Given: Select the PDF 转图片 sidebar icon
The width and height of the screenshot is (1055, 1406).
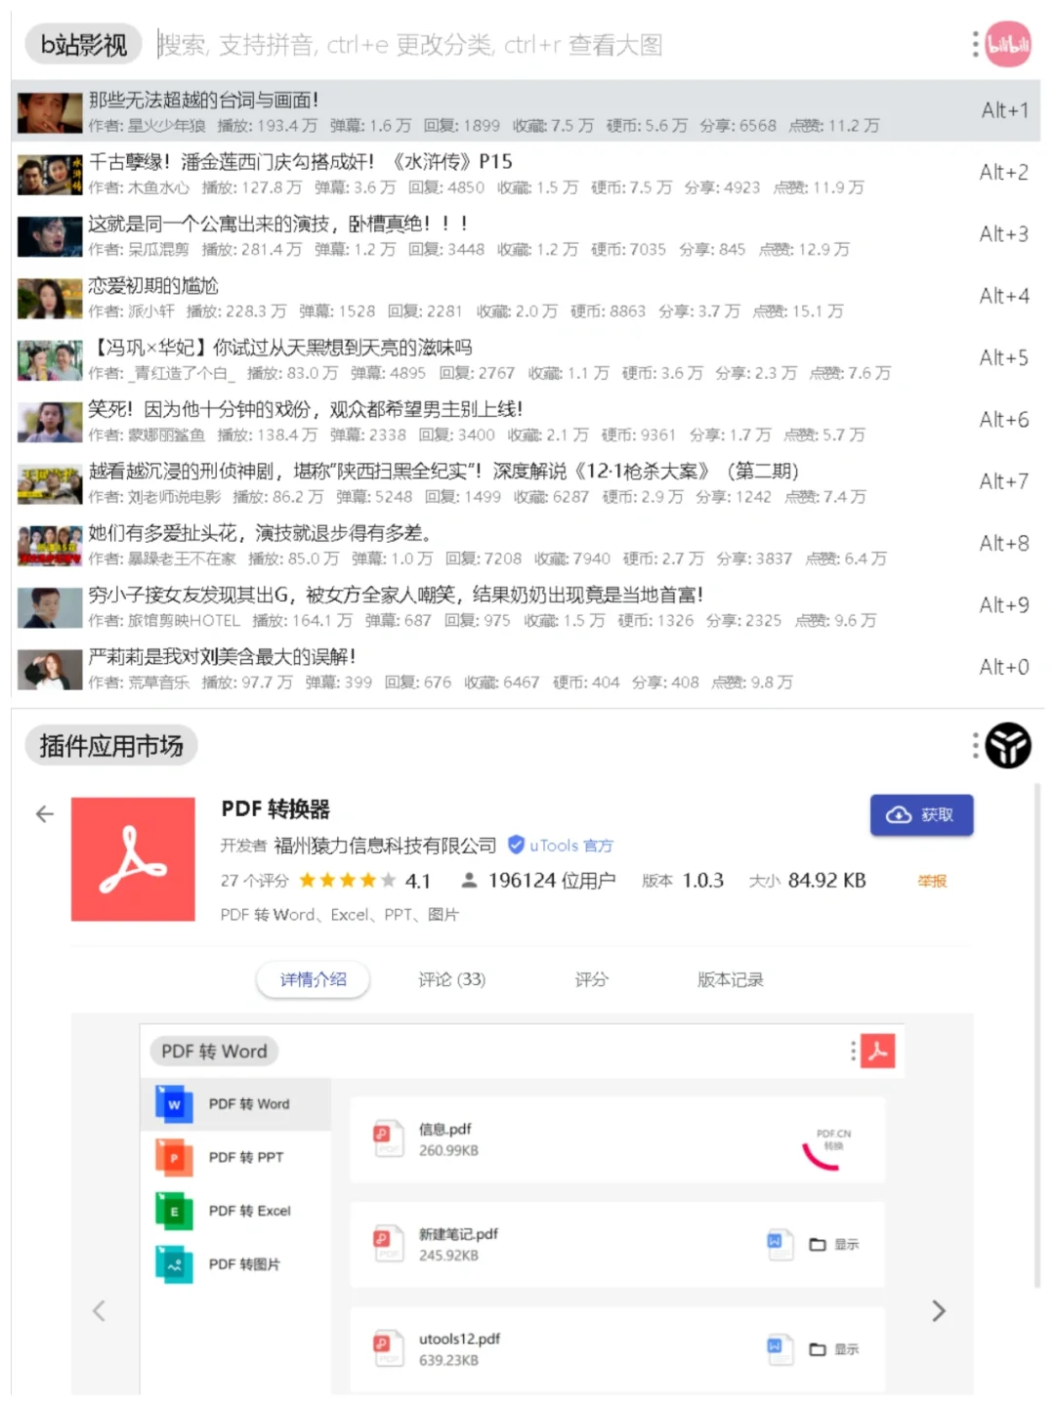Looking at the screenshot, I should [174, 1264].
